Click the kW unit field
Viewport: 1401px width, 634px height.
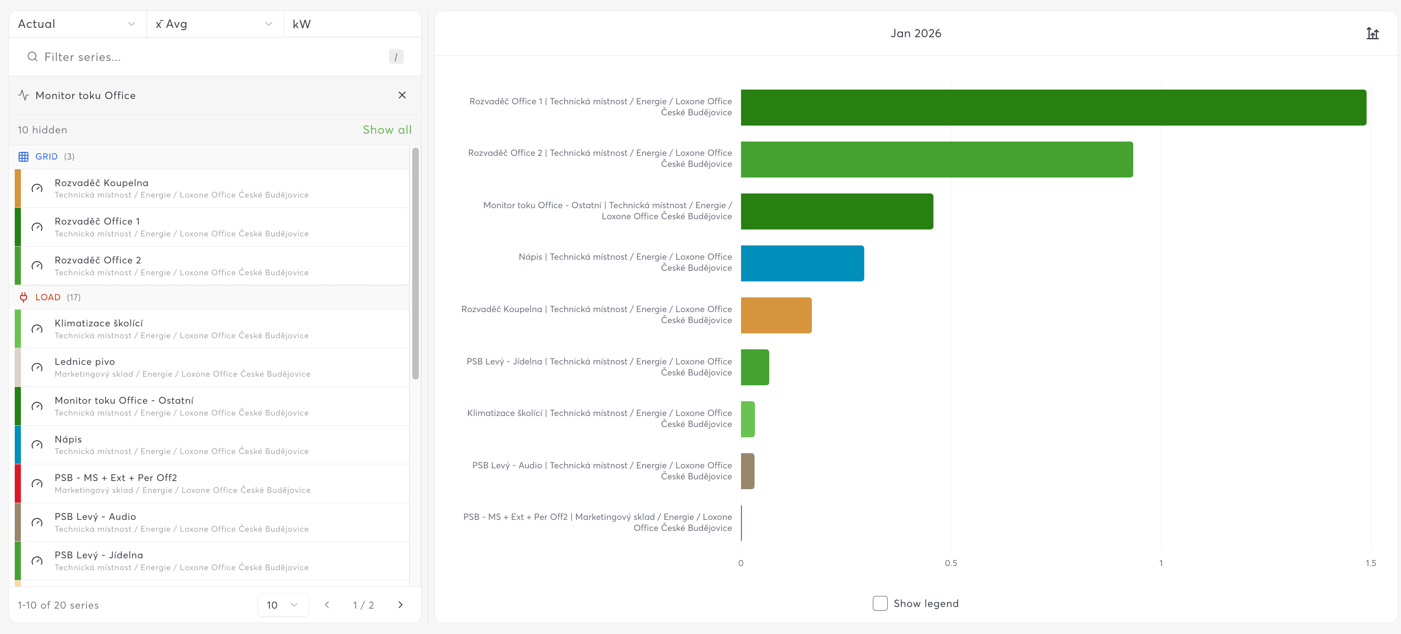(x=352, y=24)
